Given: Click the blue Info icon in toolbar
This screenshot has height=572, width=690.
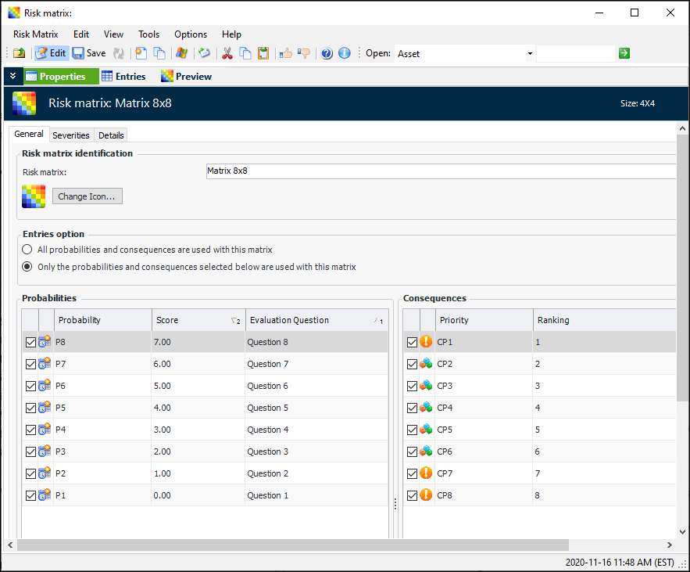Looking at the screenshot, I should tap(345, 53).
